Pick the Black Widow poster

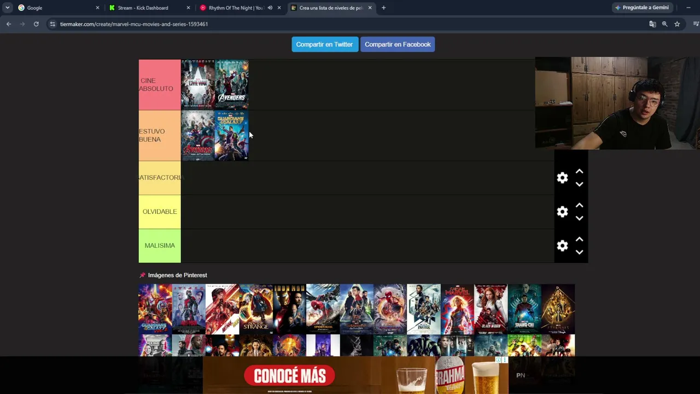[491, 309]
